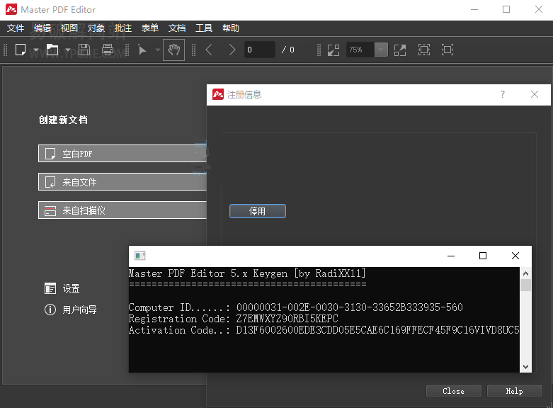The image size is (553, 408).
Task: Open the 帮助 menu
Action: 231,28
